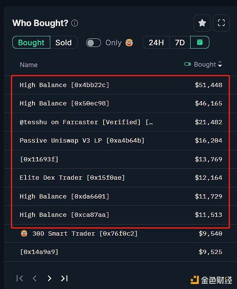Go to first page arrow

(x=20, y=278)
